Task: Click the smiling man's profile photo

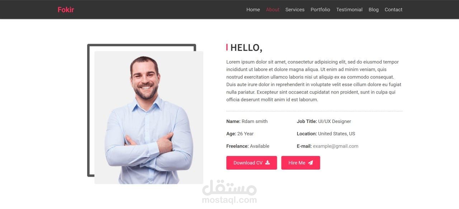Action: pyautogui.click(x=149, y=118)
